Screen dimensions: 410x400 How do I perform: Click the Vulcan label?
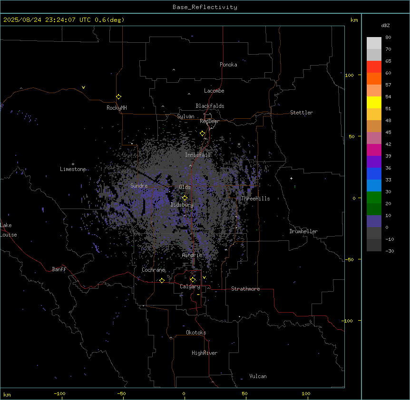pos(258,376)
